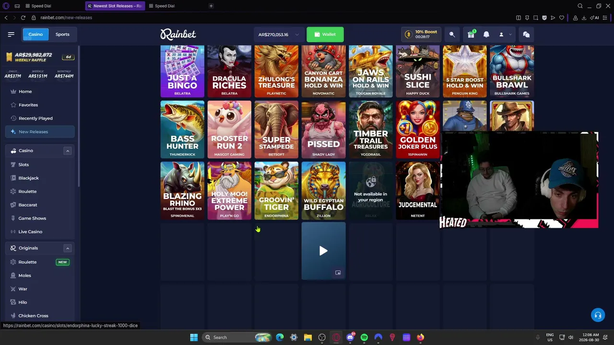Screen dimensions: 614x345
Task: Open the 10% Boost timer
Action: 421,34
